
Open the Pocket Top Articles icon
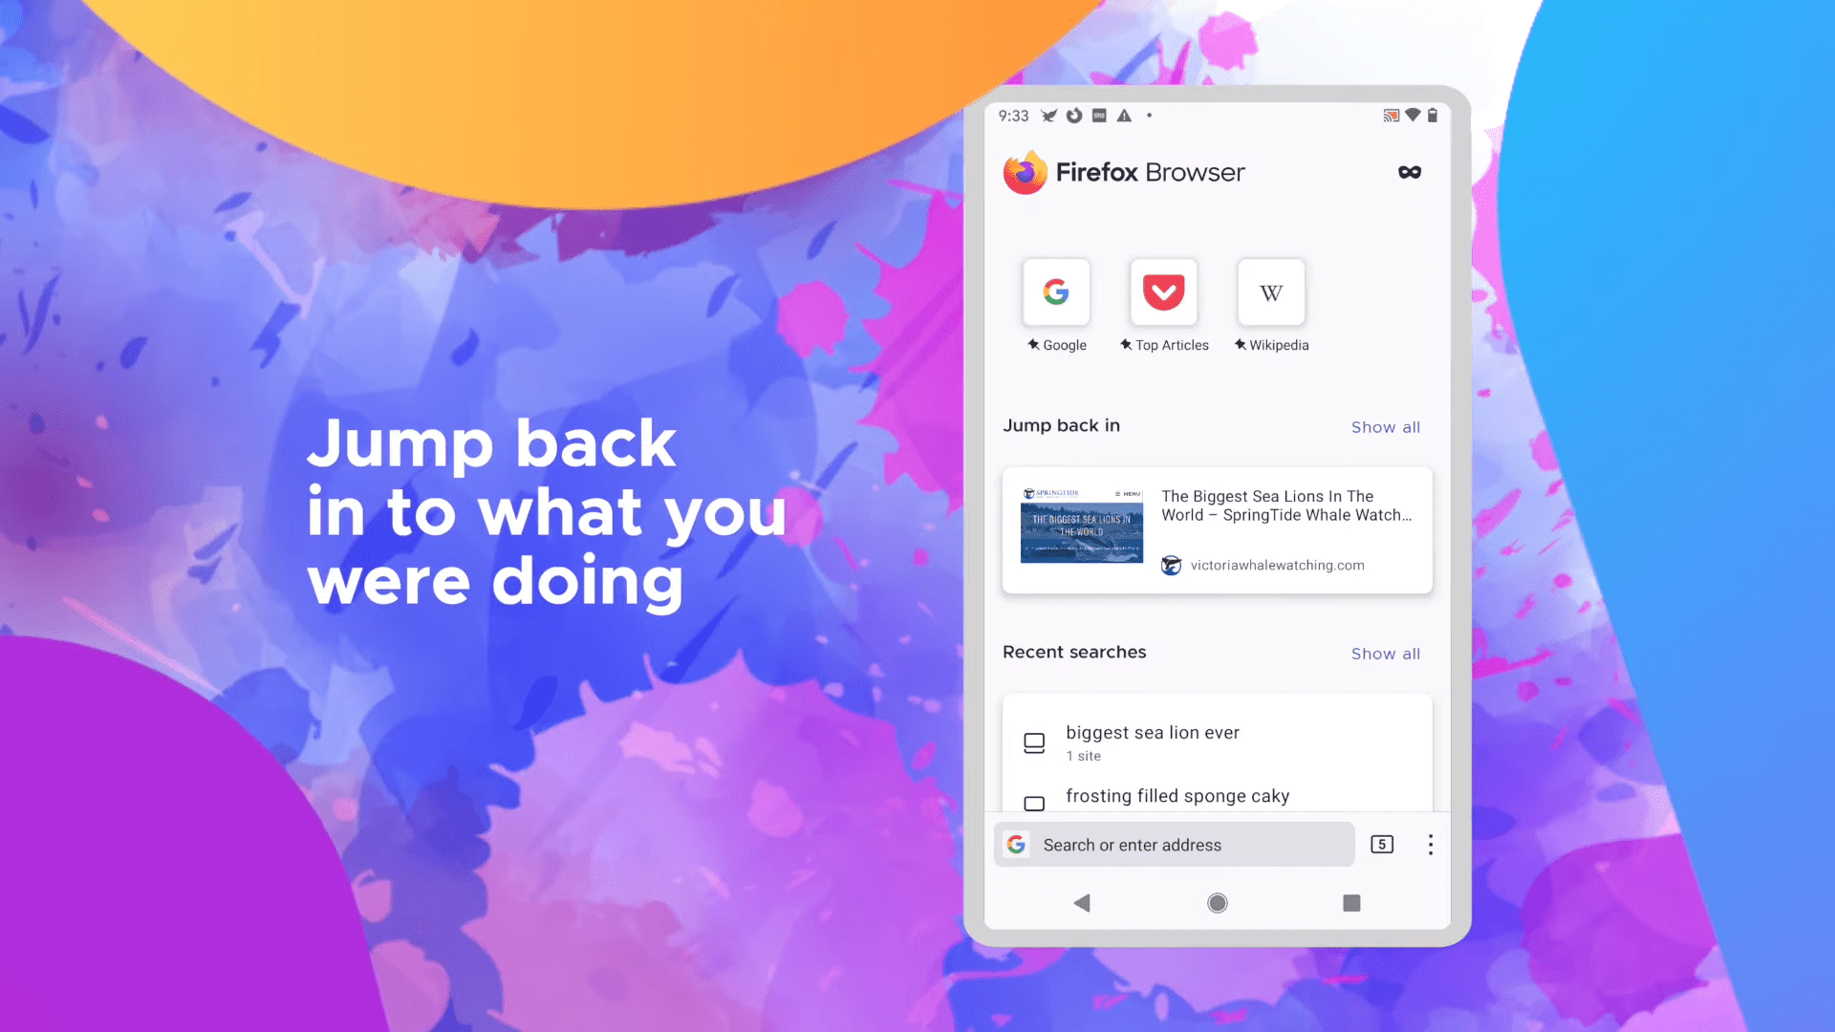[x=1163, y=291]
